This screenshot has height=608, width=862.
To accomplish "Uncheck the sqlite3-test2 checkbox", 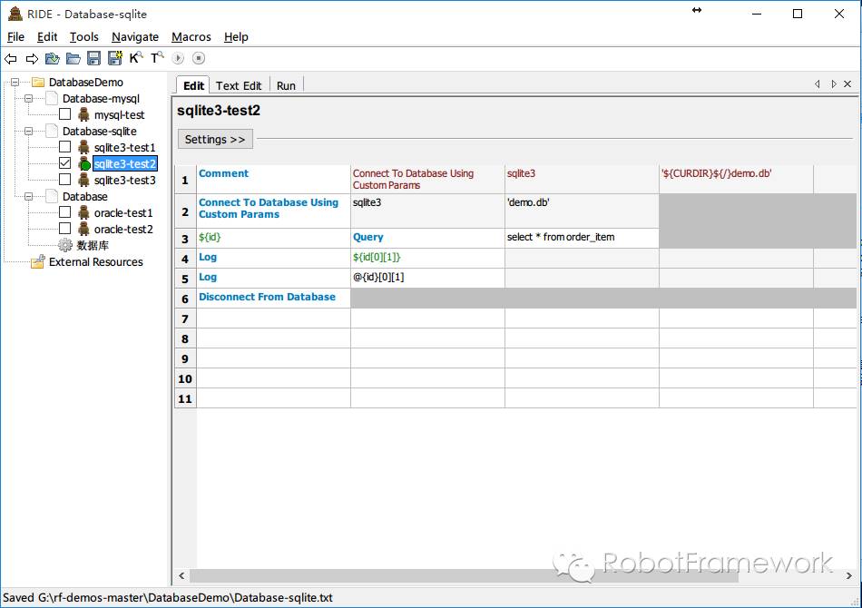I will pos(64,163).
